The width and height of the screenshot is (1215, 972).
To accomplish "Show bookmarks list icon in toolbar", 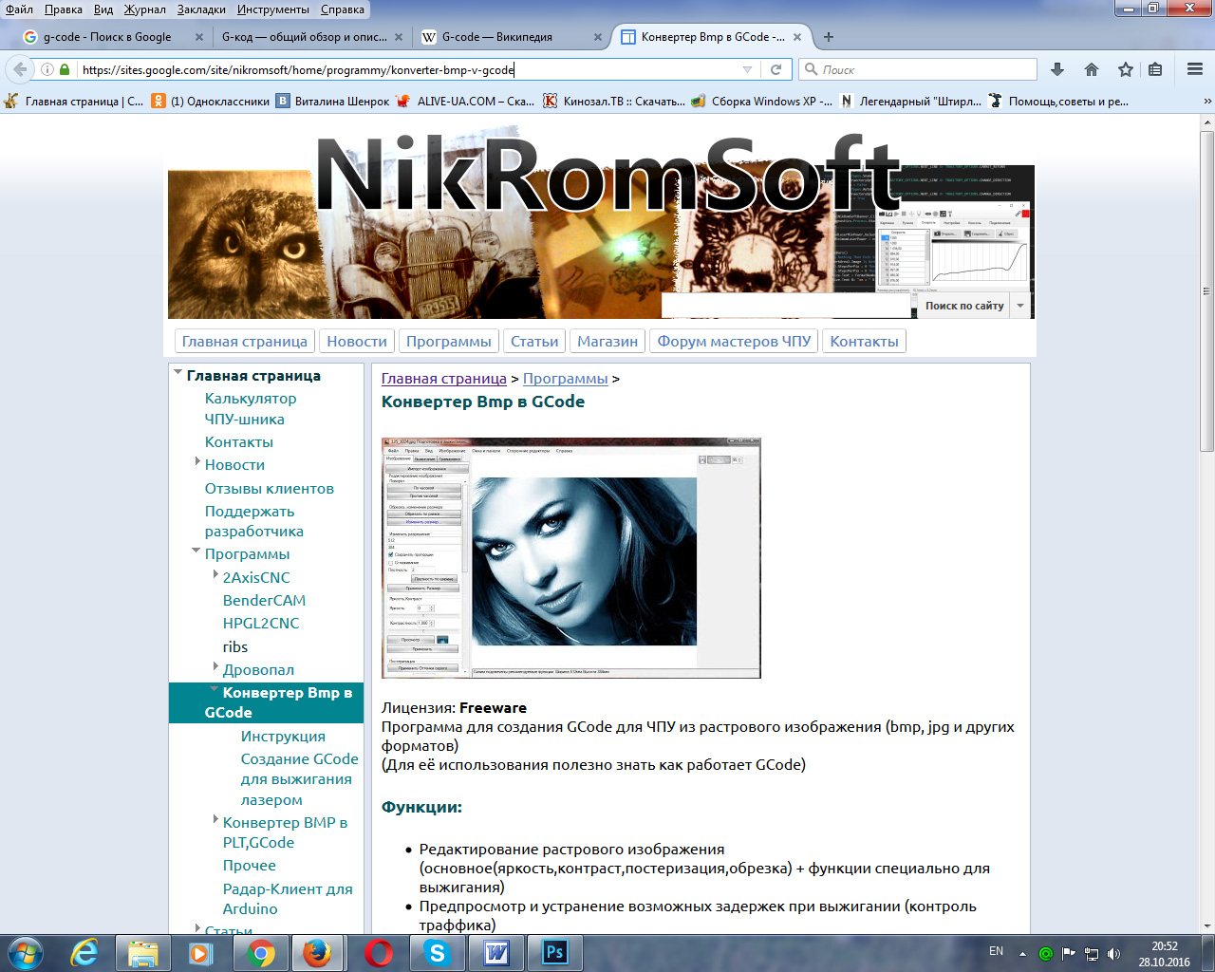I will (x=1155, y=69).
